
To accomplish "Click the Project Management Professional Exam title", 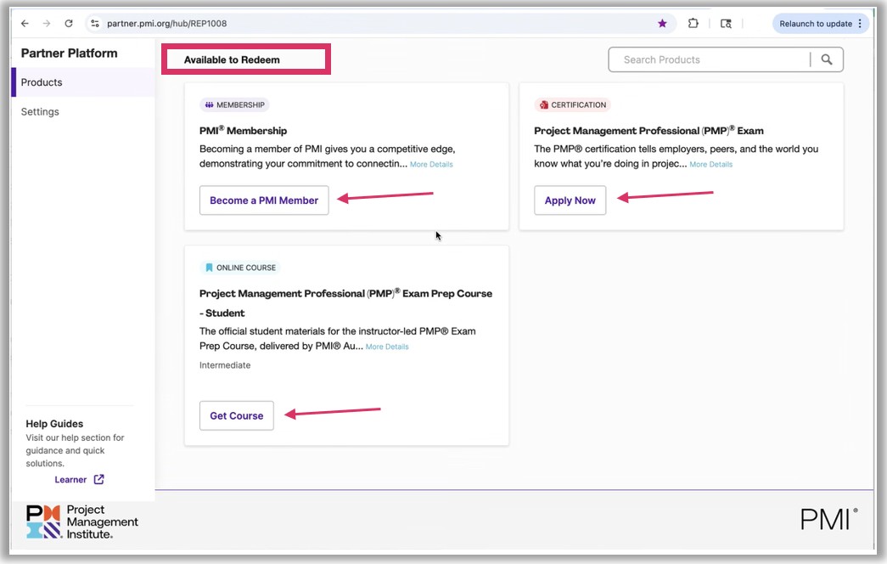I will [x=648, y=130].
